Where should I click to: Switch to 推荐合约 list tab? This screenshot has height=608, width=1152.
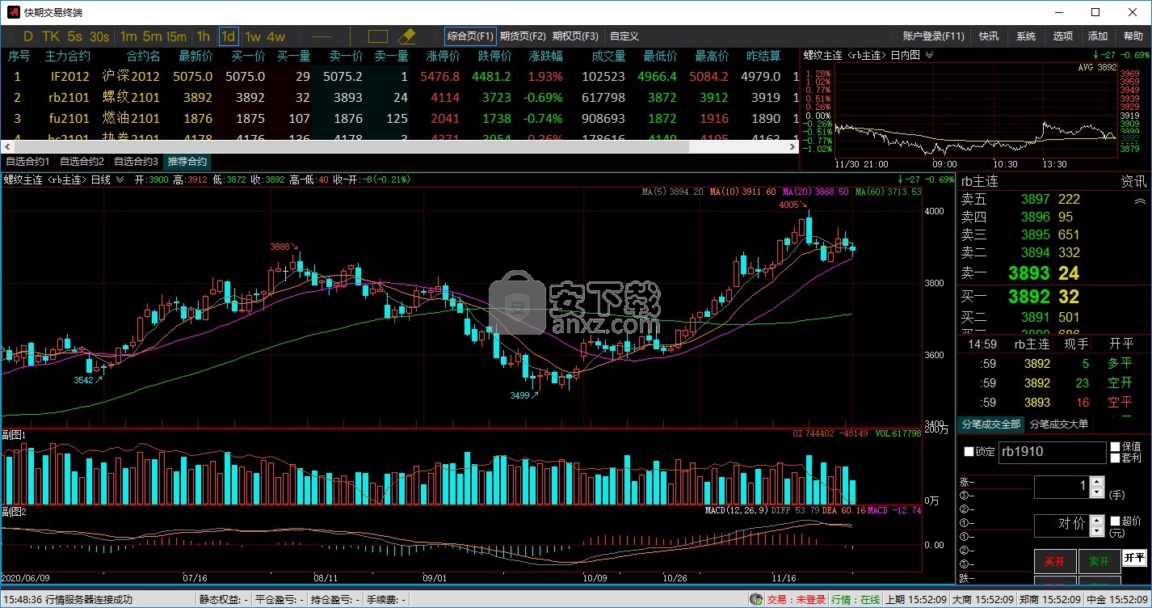point(187,162)
